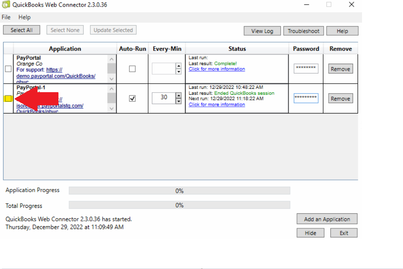Increase Every-Min value for PayPortal Orange Co
Screen dimensions: 403x269
pos(179,66)
